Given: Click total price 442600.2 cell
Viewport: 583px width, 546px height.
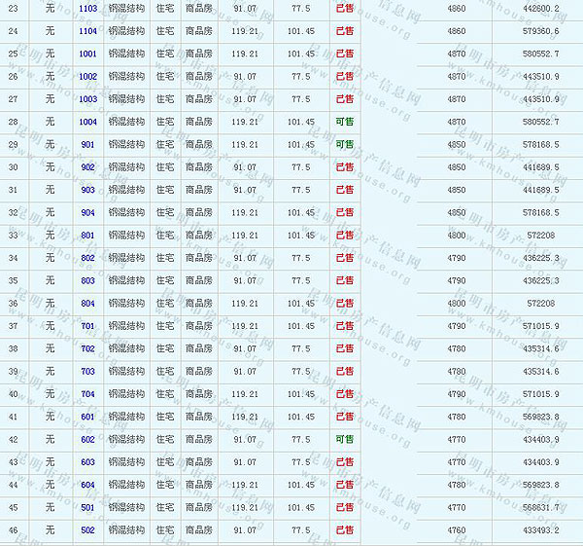Looking at the screenshot, I should [x=540, y=8].
